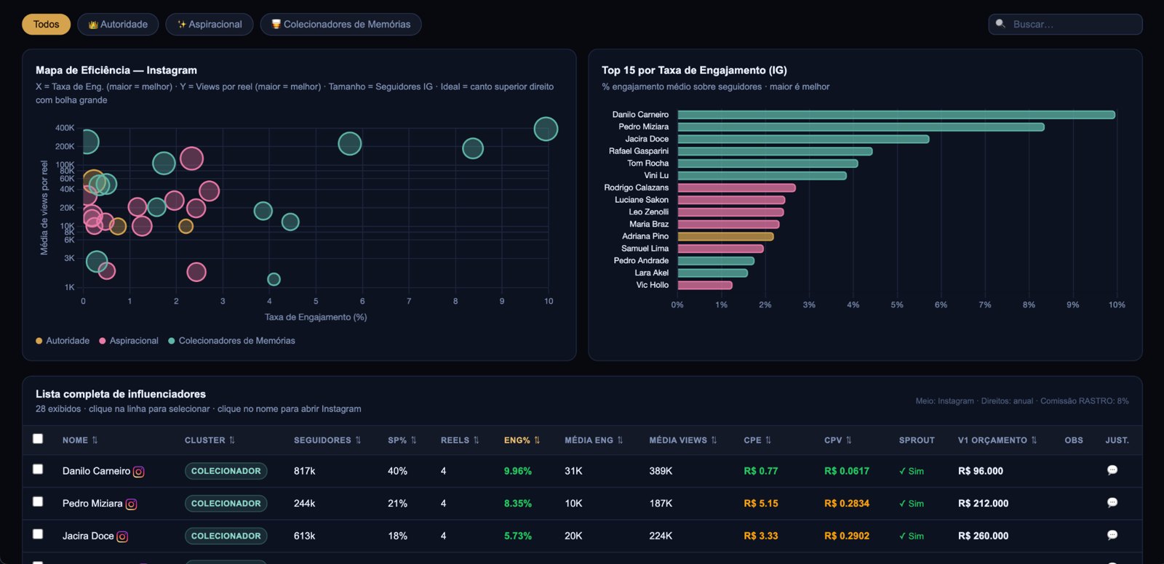Open Pedro Miziara's Instagram icon
The height and width of the screenshot is (564, 1164).
click(x=131, y=504)
